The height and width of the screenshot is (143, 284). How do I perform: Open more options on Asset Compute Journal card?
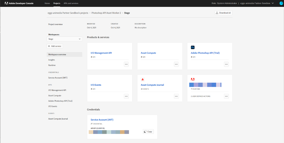(x=176, y=96)
